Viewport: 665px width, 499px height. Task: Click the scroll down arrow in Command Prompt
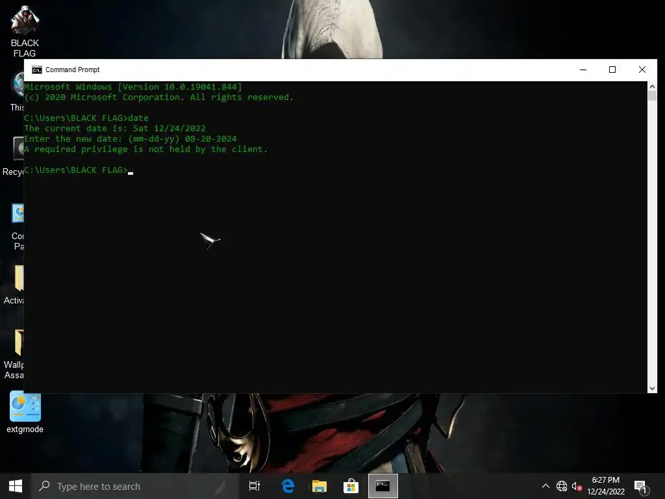652,389
